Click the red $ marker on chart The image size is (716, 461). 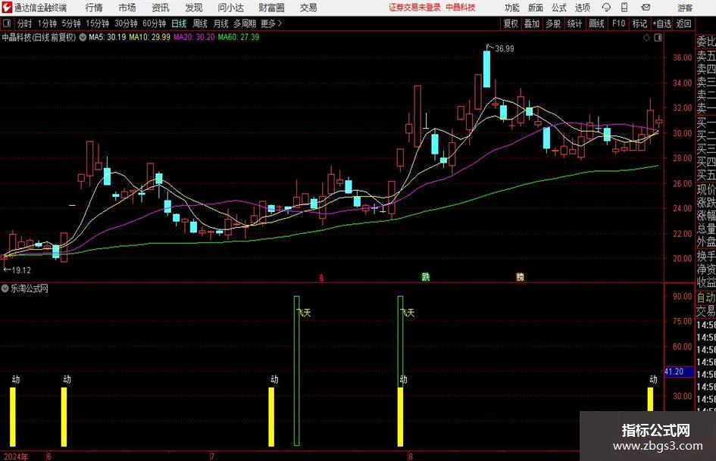(321, 278)
